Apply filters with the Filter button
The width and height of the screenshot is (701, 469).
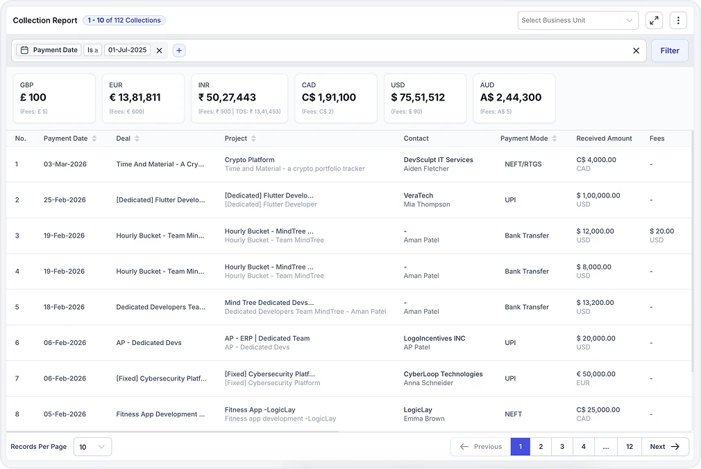coord(669,51)
